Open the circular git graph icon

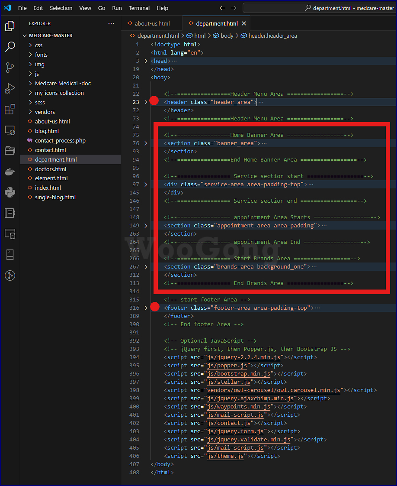click(10, 275)
